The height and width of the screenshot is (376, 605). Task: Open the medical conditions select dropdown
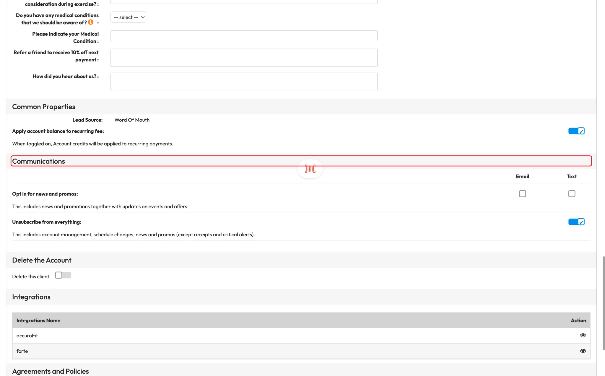[128, 17]
